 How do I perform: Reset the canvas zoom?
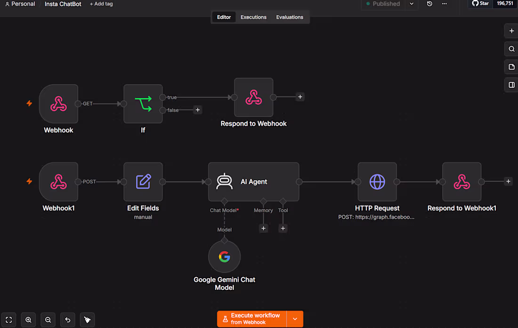click(x=68, y=320)
